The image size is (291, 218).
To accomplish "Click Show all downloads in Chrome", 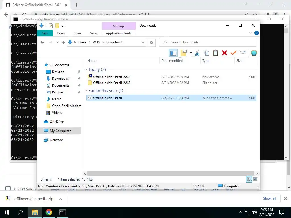I will (269, 198).
